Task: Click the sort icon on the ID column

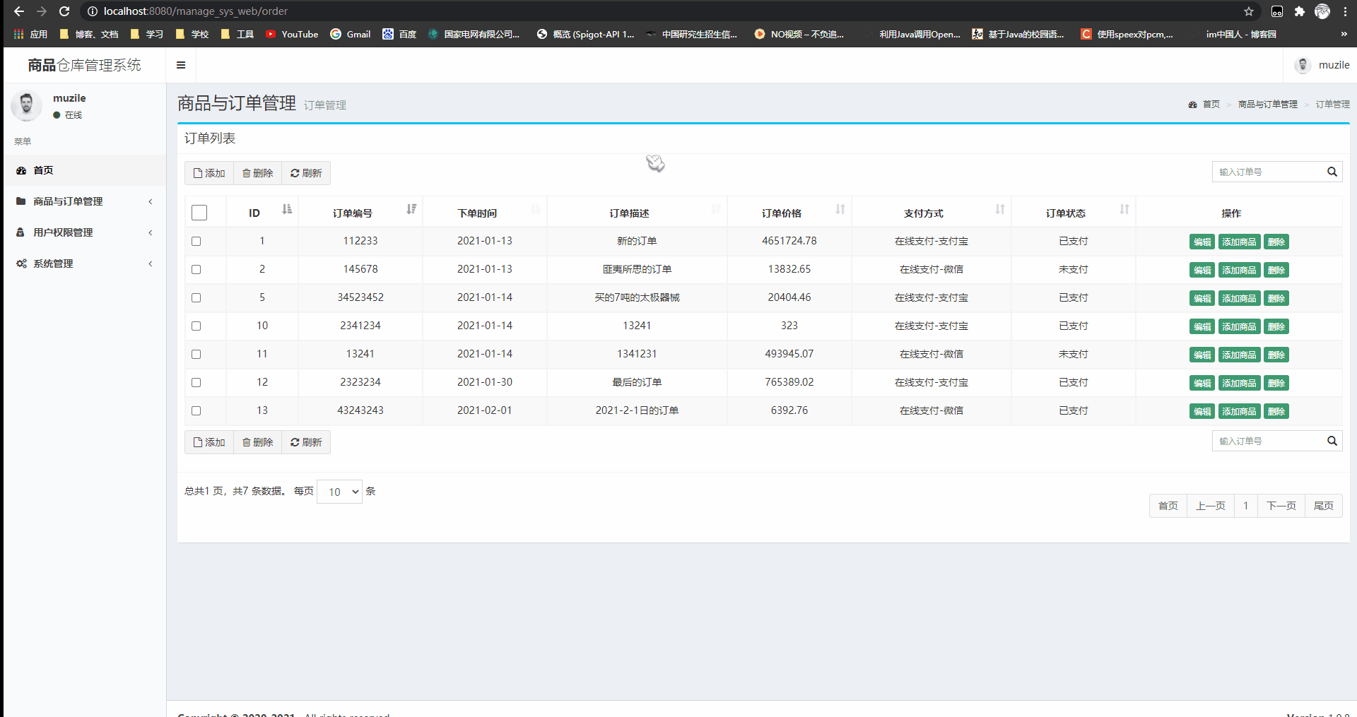Action: [286, 209]
